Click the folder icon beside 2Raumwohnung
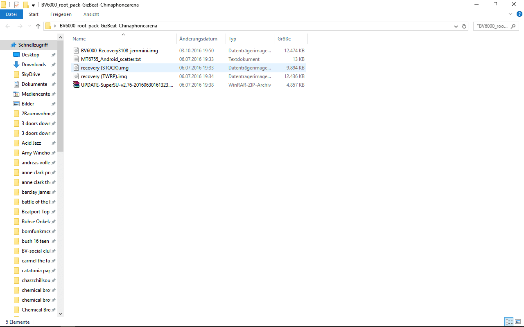This screenshot has width=524, height=327. [16, 114]
